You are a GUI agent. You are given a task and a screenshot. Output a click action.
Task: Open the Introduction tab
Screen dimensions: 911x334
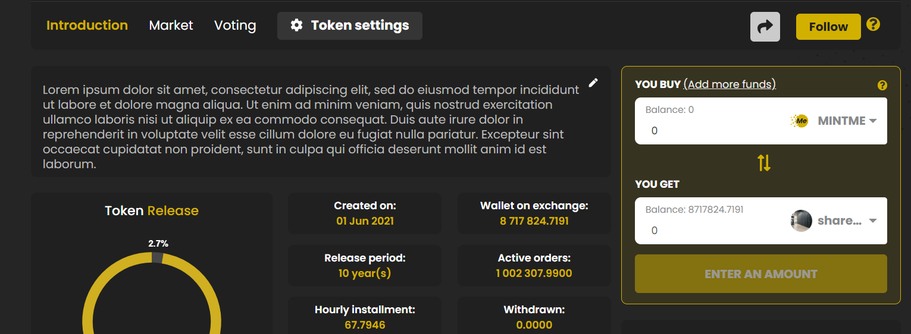click(87, 26)
